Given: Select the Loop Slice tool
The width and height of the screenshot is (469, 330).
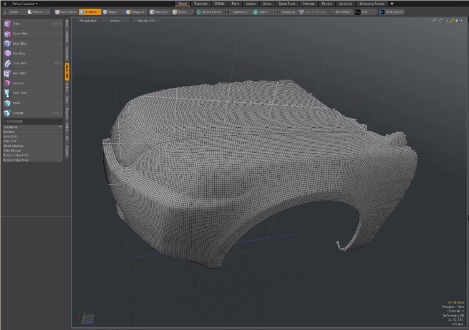Looking at the screenshot, I should tap(19, 63).
